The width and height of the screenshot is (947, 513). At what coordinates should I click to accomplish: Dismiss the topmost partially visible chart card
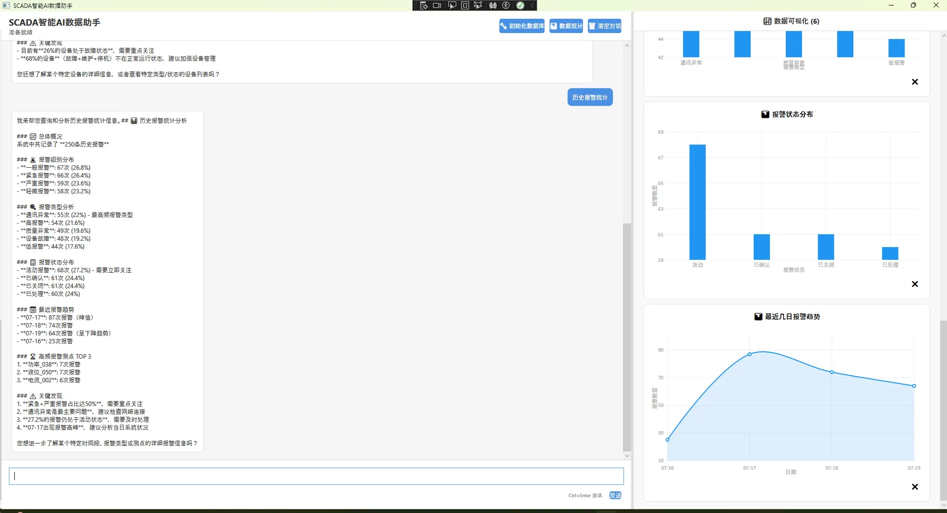(915, 82)
